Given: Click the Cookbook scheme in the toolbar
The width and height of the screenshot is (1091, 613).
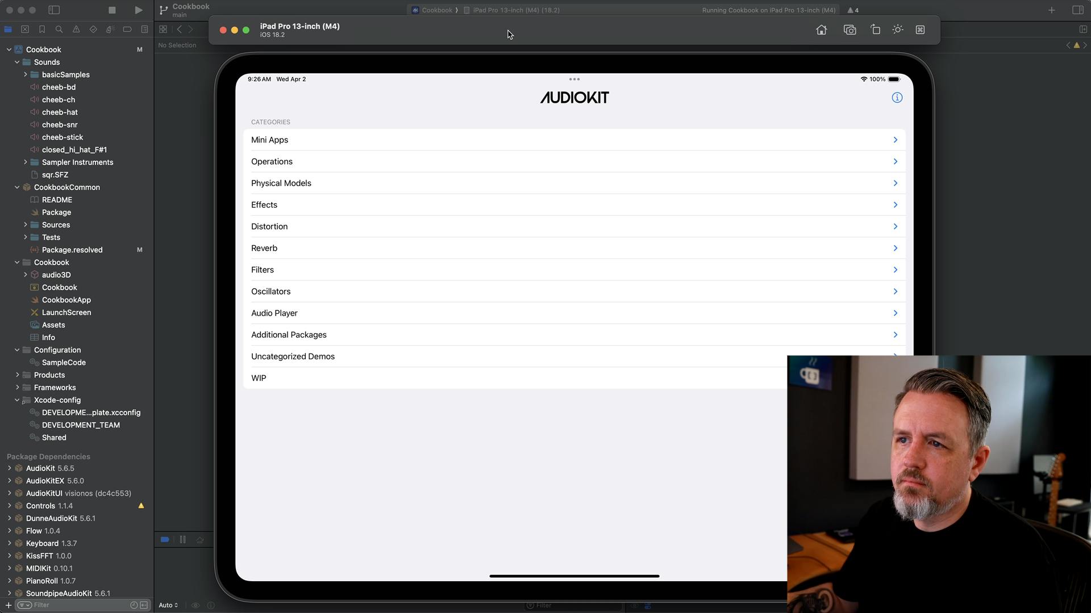Looking at the screenshot, I should (x=432, y=10).
